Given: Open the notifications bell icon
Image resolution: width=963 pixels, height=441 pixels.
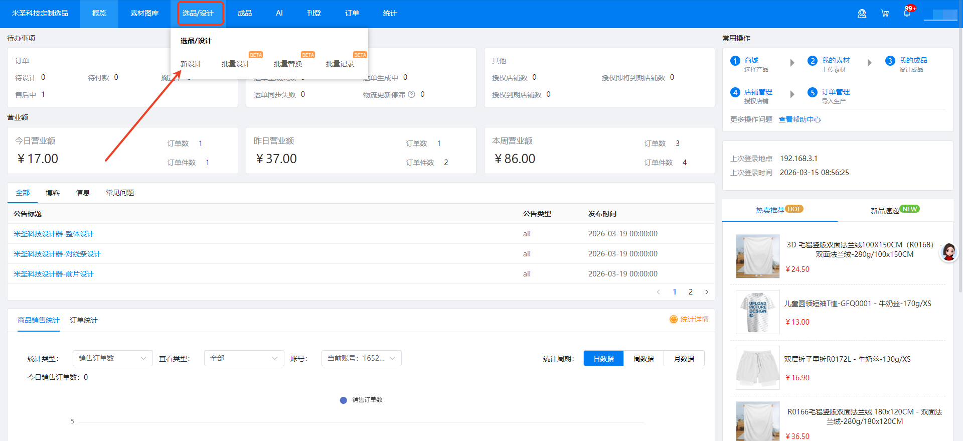Looking at the screenshot, I should [907, 13].
